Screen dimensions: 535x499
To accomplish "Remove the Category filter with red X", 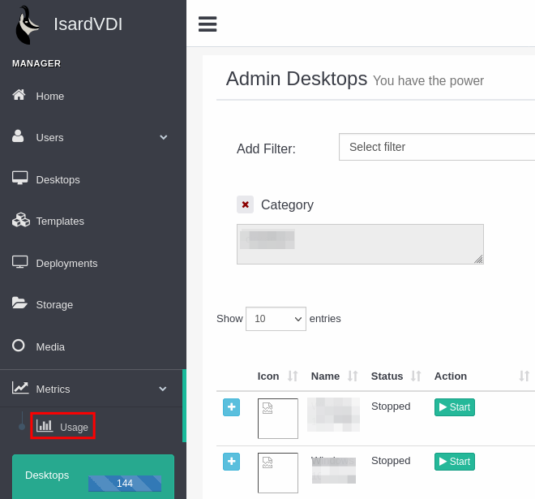I will coord(245,204).
